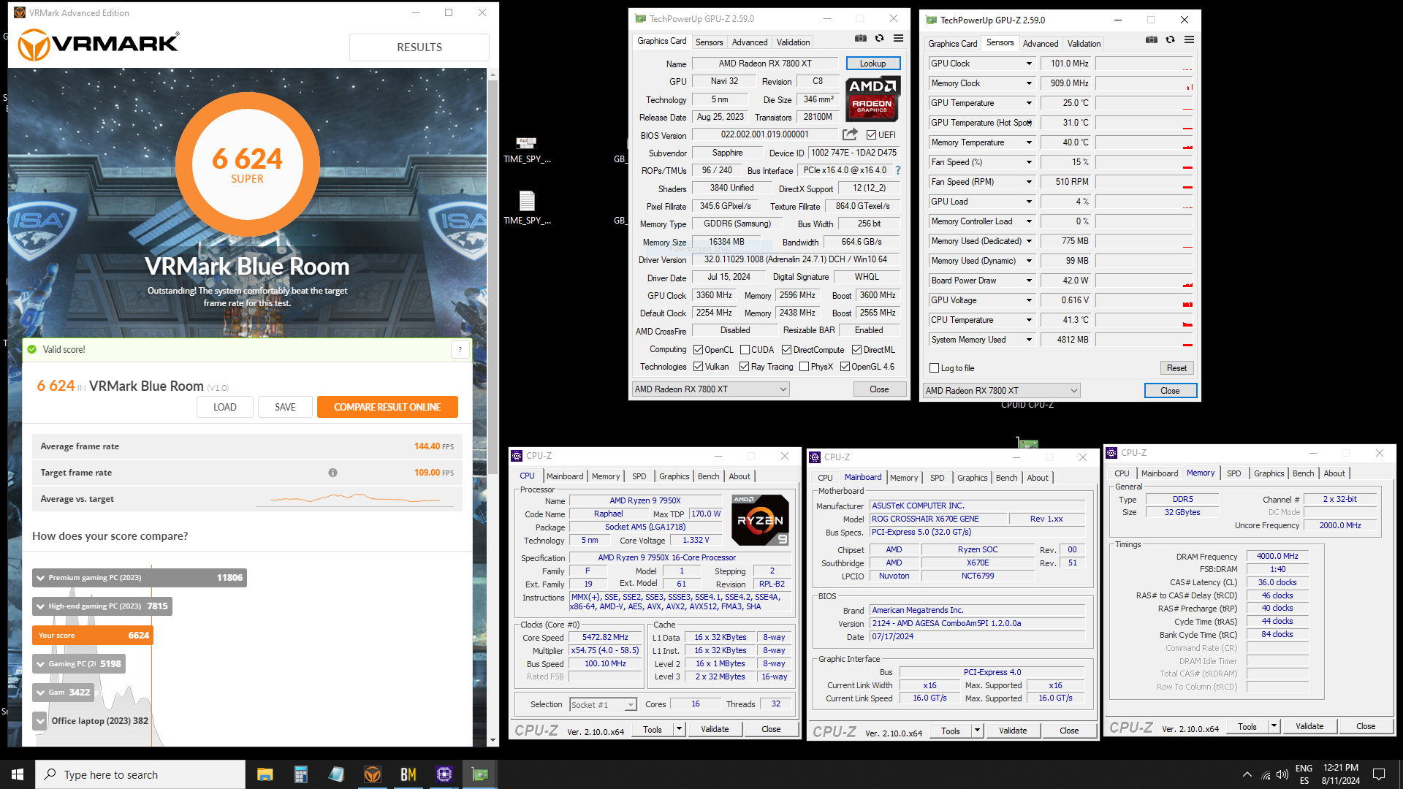Screen dimensions: 1403x789
Task: Click the Reset button in GPU-Z Sensors
Action: 1176,368
